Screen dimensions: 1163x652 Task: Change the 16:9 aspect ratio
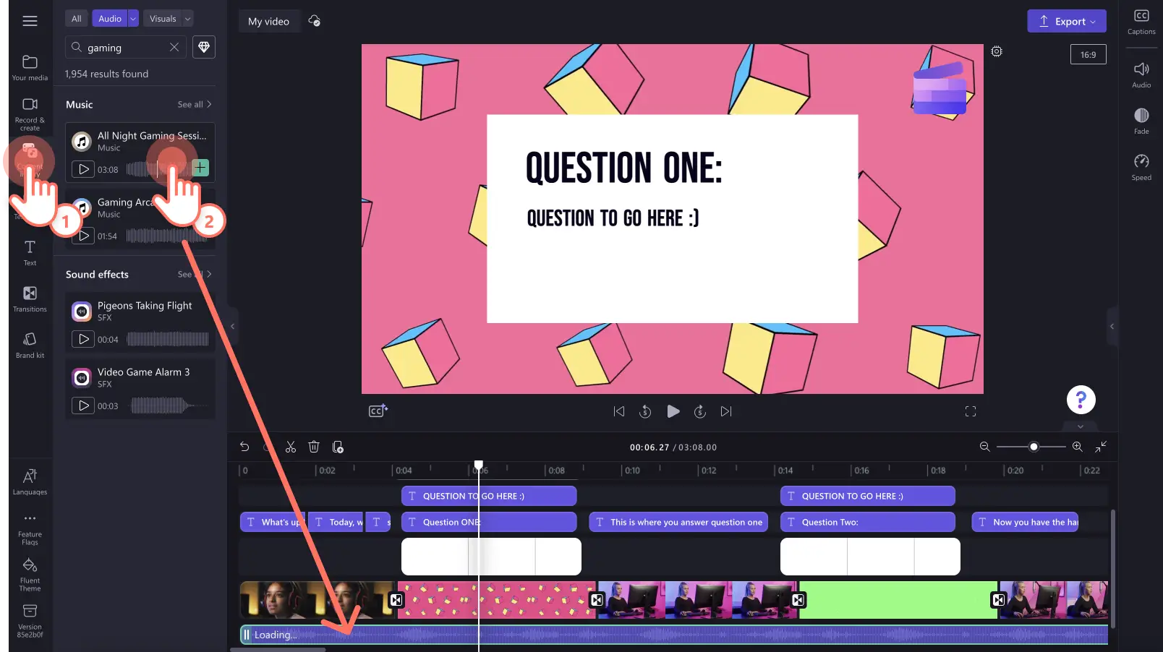click(1088, 54)
